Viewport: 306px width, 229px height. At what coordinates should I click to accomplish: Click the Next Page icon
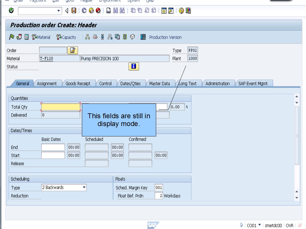click(147, 10)
